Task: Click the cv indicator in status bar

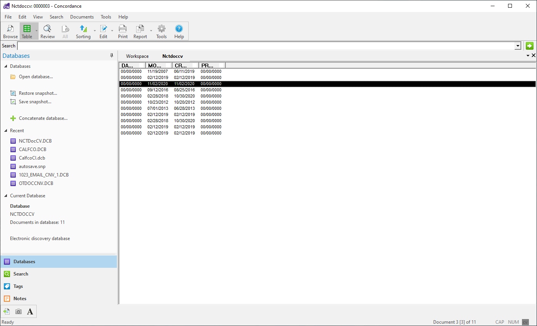Action: (525, 322)
